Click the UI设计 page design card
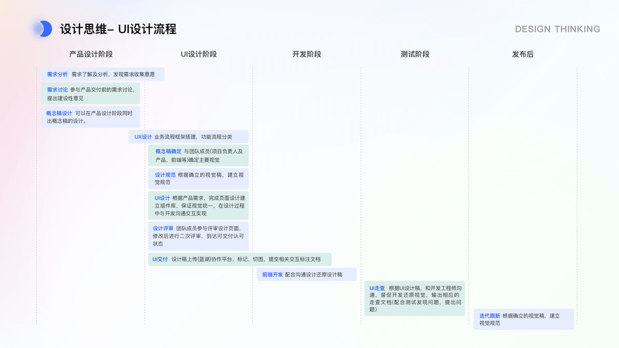619x348 pixels. (198, 205)
